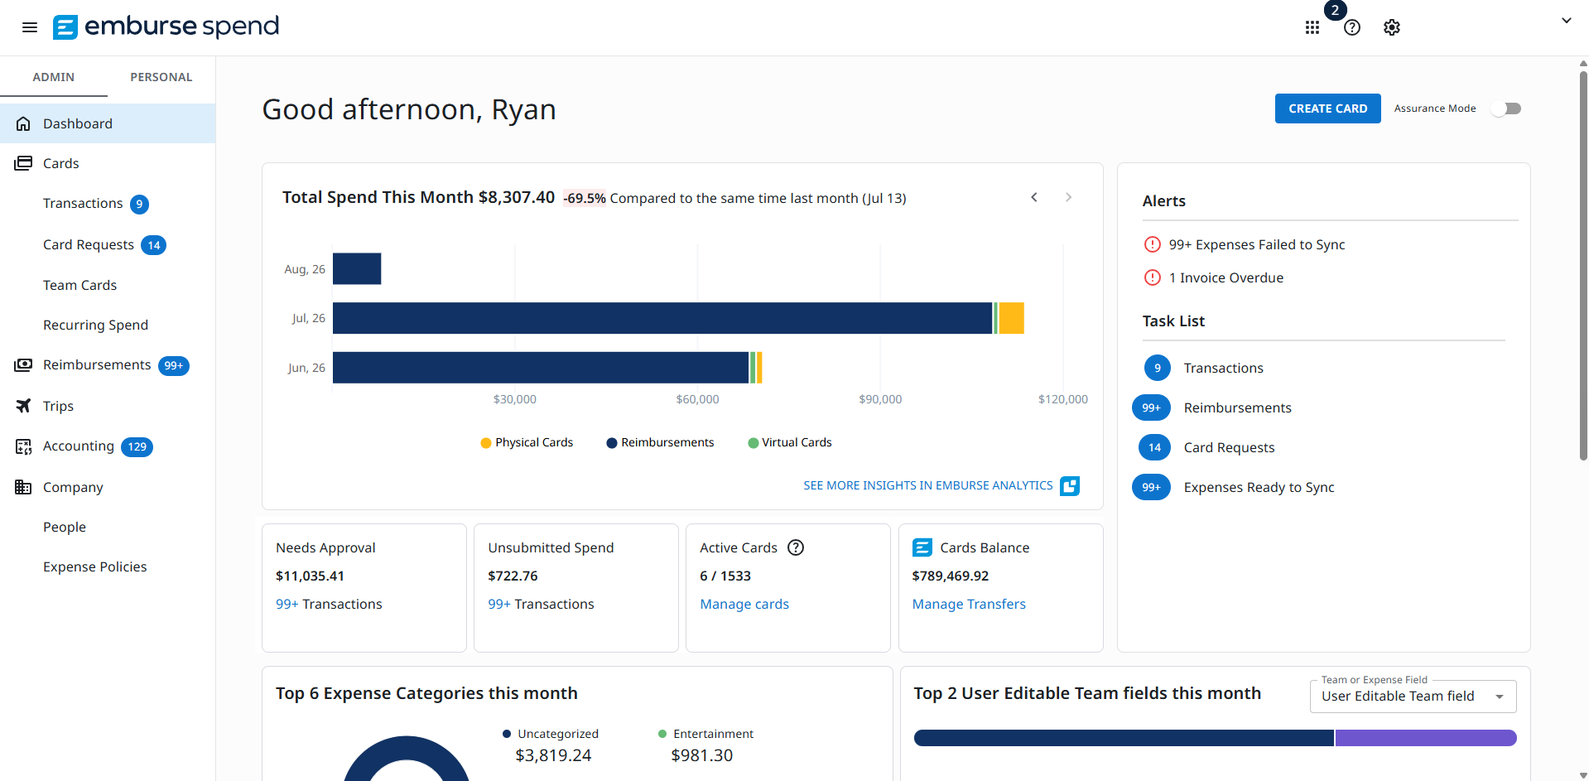
Task: Click the Reimbursements money icon in sidebar
Action: pyautogui.click(x=23, y=365)
